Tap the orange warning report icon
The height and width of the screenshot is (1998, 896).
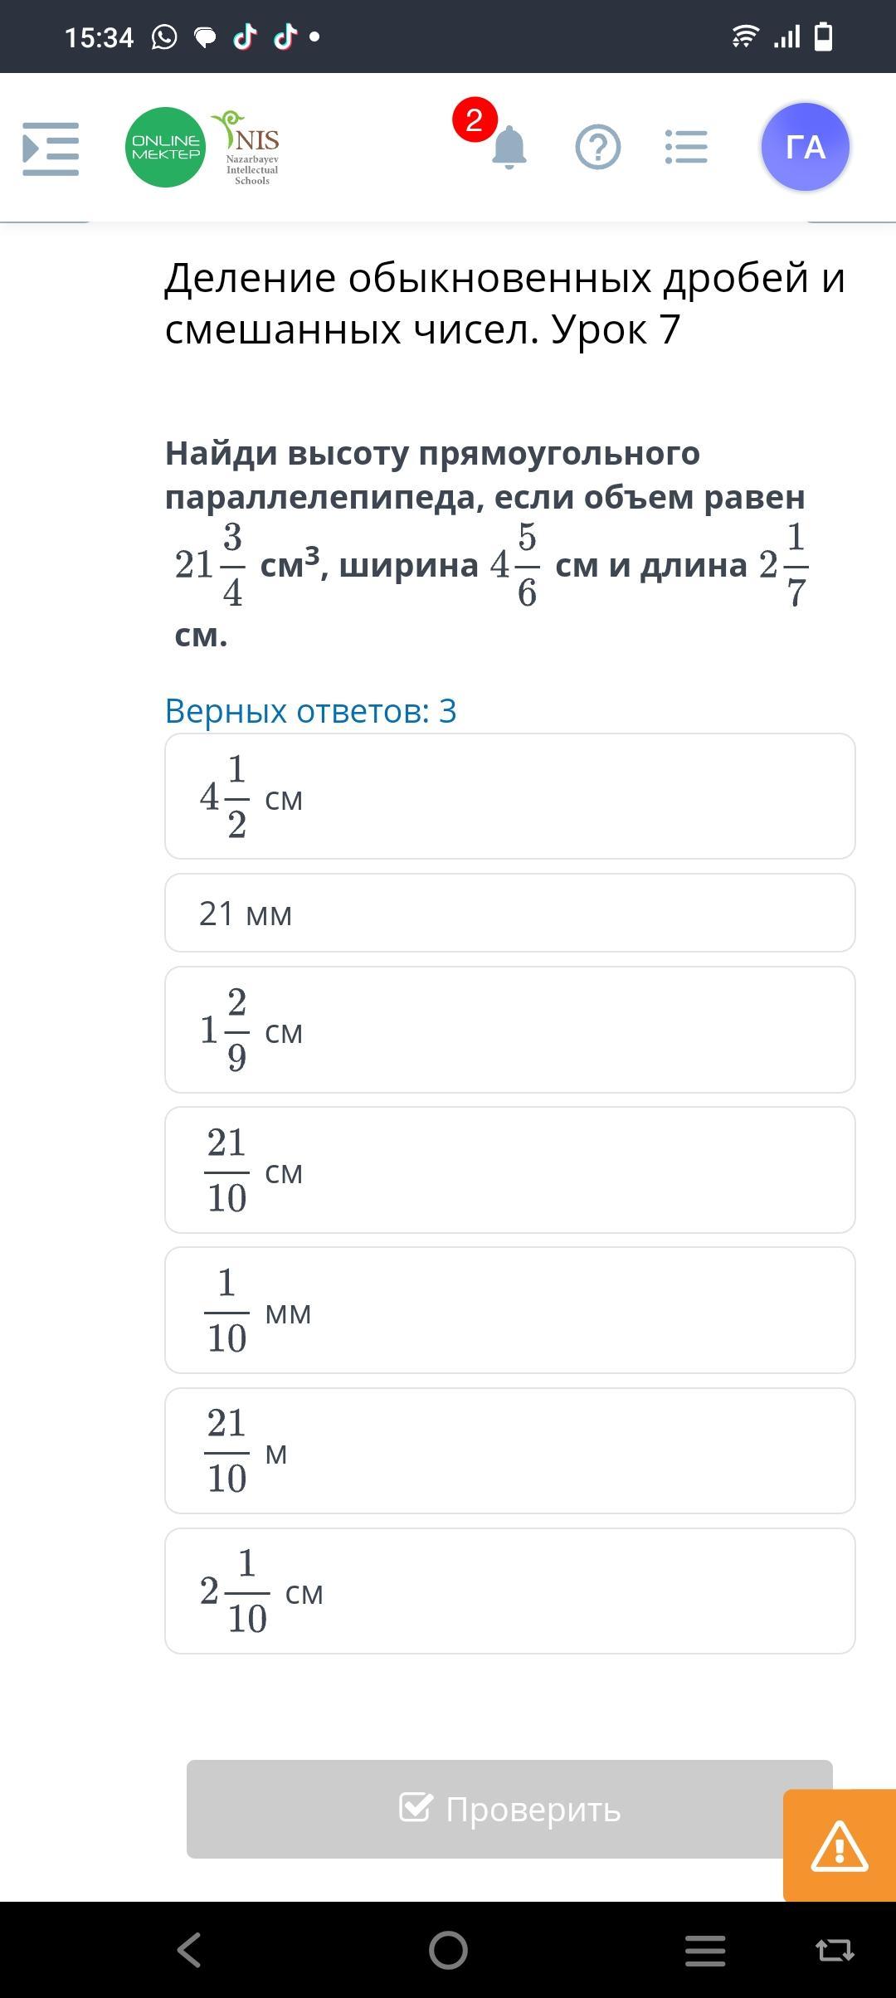click(840, 1845)
